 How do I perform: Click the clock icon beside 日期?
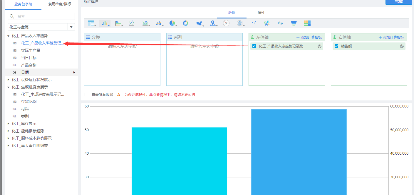[14, 72]
